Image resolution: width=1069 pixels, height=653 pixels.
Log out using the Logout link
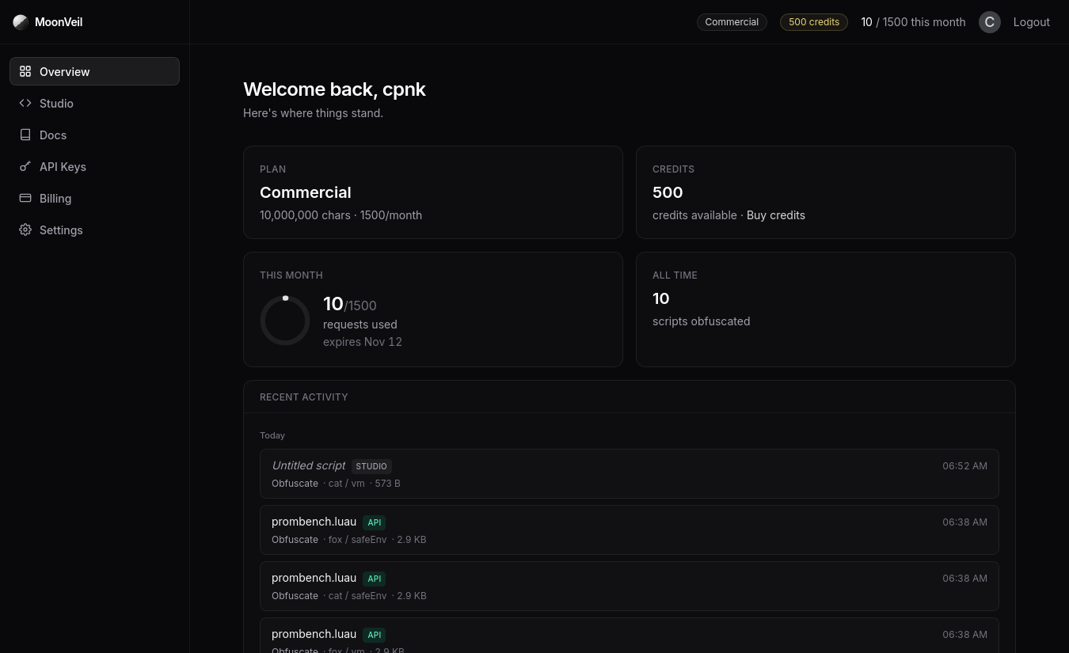[x=1032, y=22]
